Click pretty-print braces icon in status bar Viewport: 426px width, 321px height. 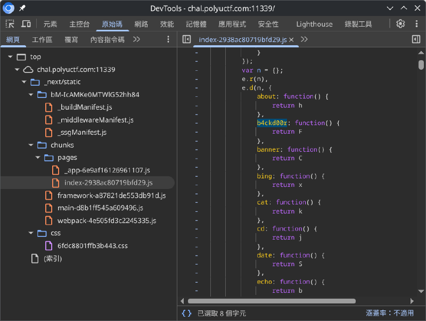coord(187,313)
